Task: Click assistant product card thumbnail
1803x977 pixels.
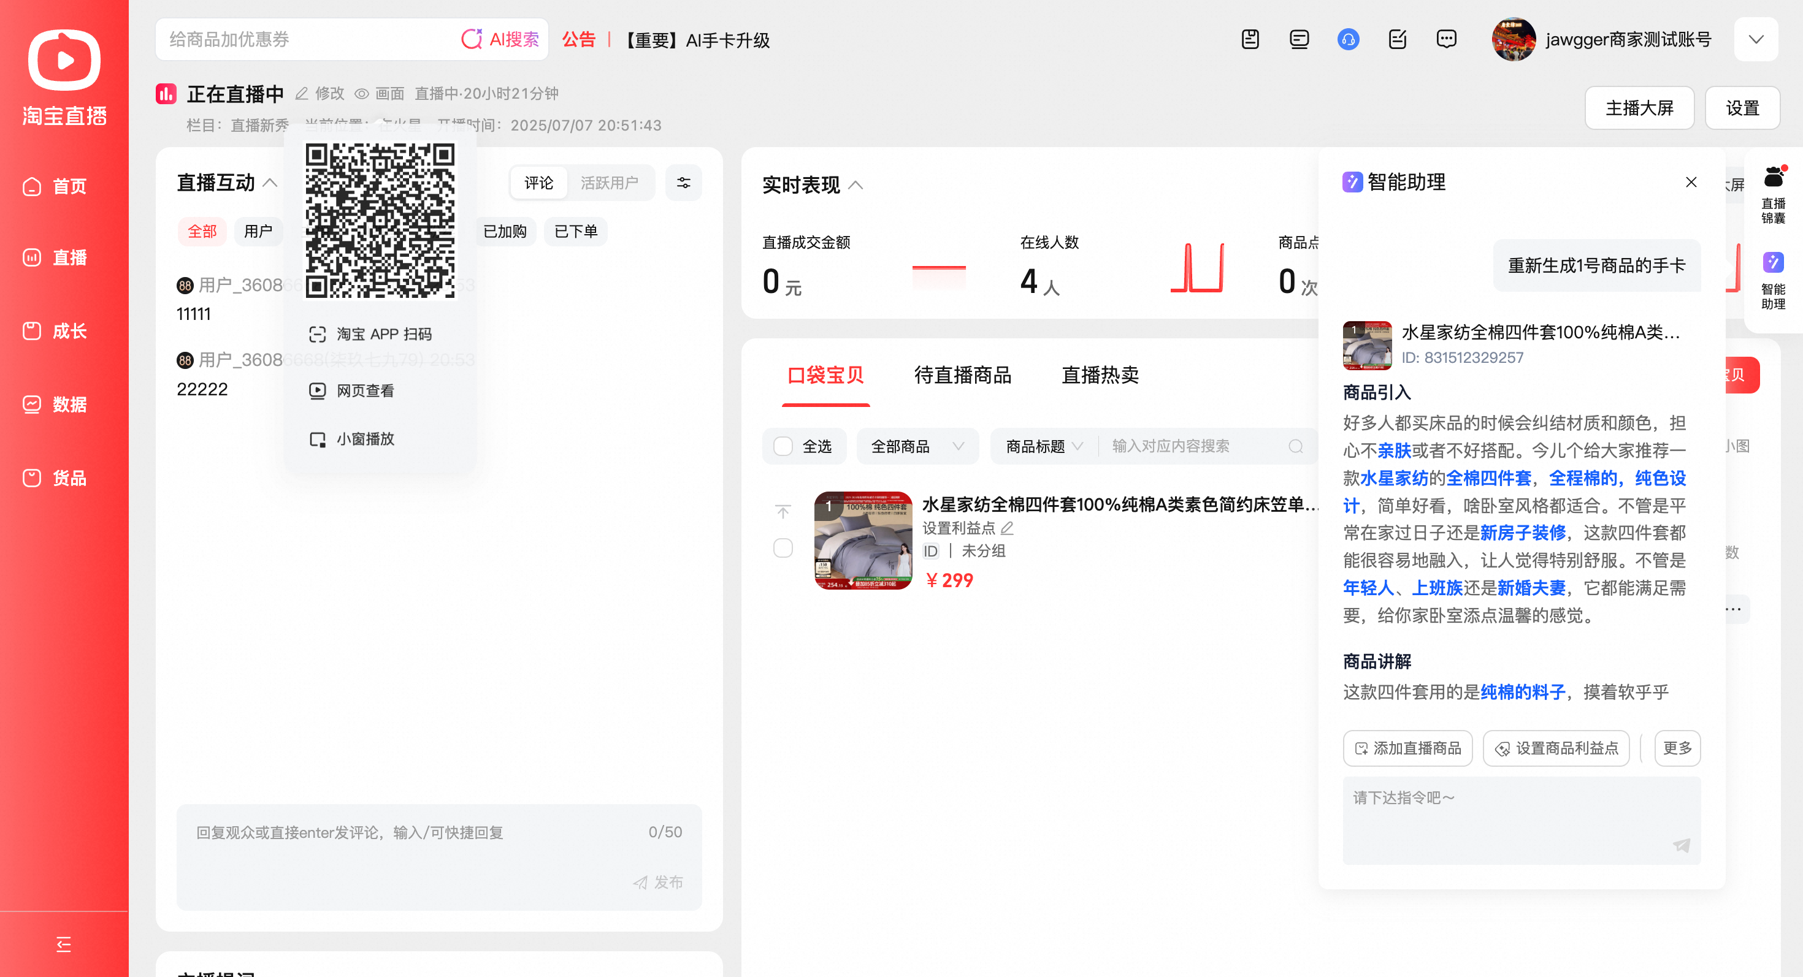Action: [x=1367, y=346]
